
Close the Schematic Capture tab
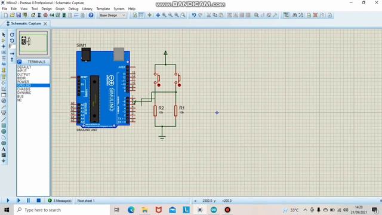click(x=45, y=24)
